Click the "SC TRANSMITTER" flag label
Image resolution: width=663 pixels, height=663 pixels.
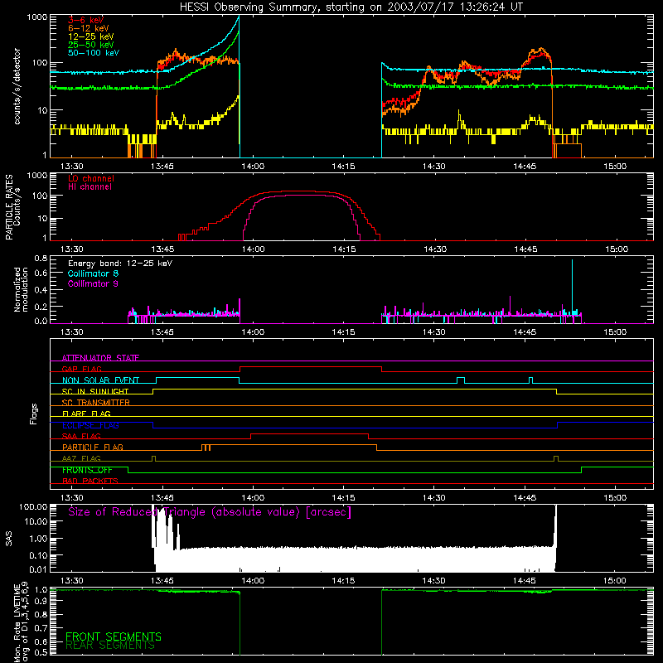pyautogui.click(x=96, y=403)
